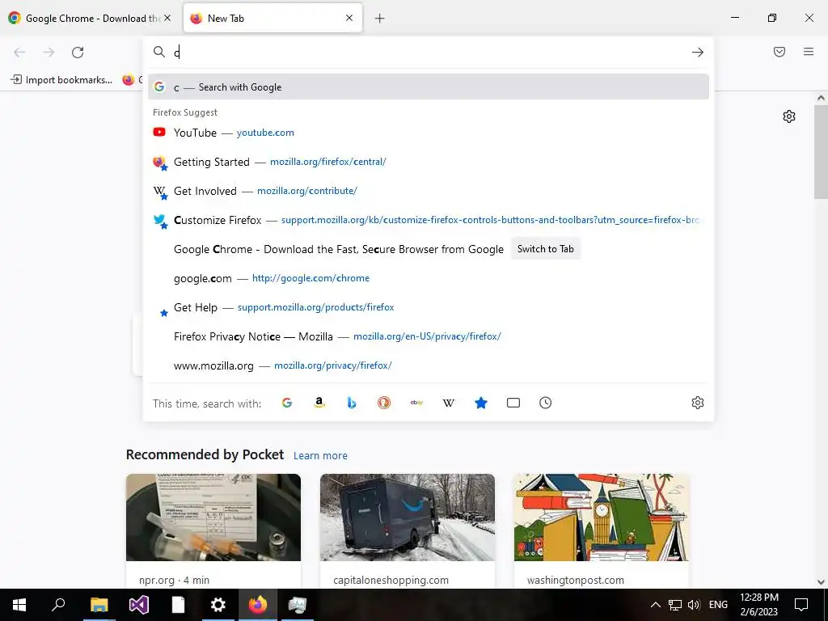828x621 pixels.
Task: Select the New Tab tab
Action: (x=272, y=18)
